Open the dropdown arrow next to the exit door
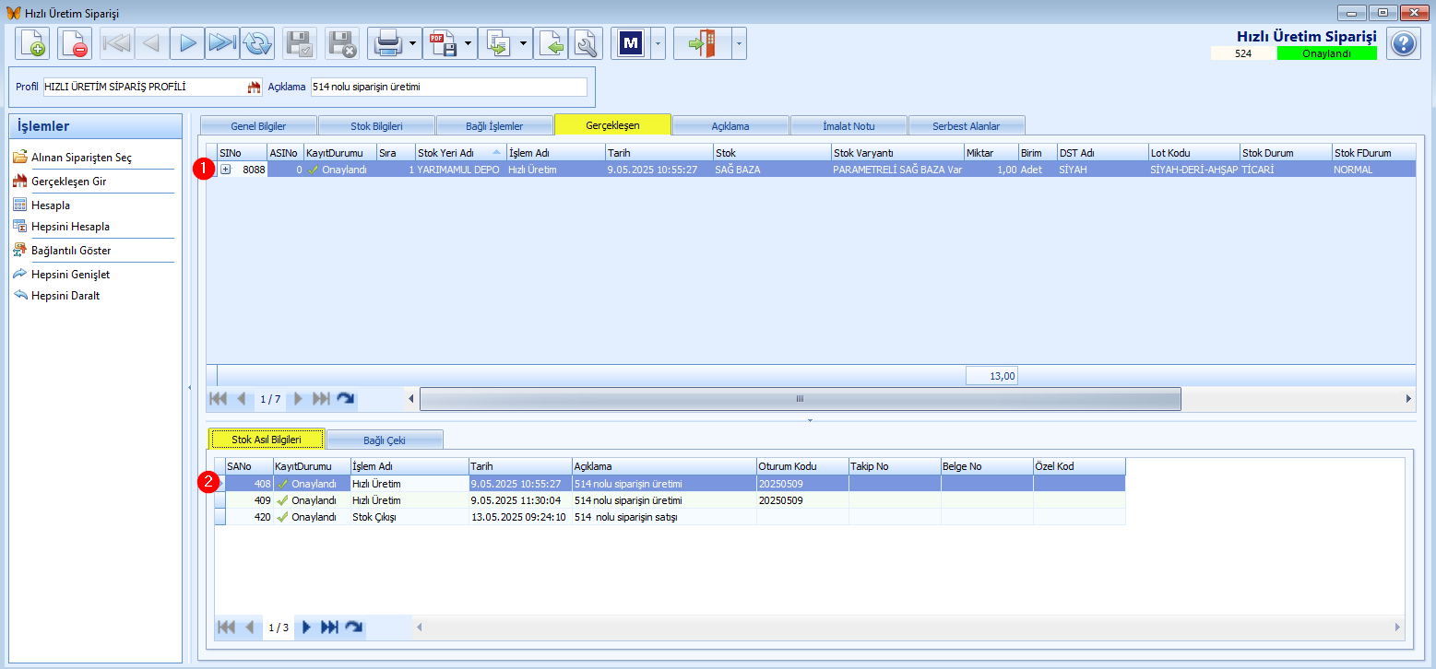The height and width of the screenshot is (669, 1436). pos(739,43)
